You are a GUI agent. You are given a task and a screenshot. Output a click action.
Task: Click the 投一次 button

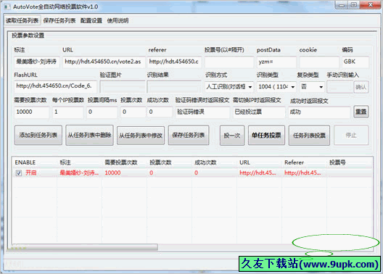[x=232, y=136]
